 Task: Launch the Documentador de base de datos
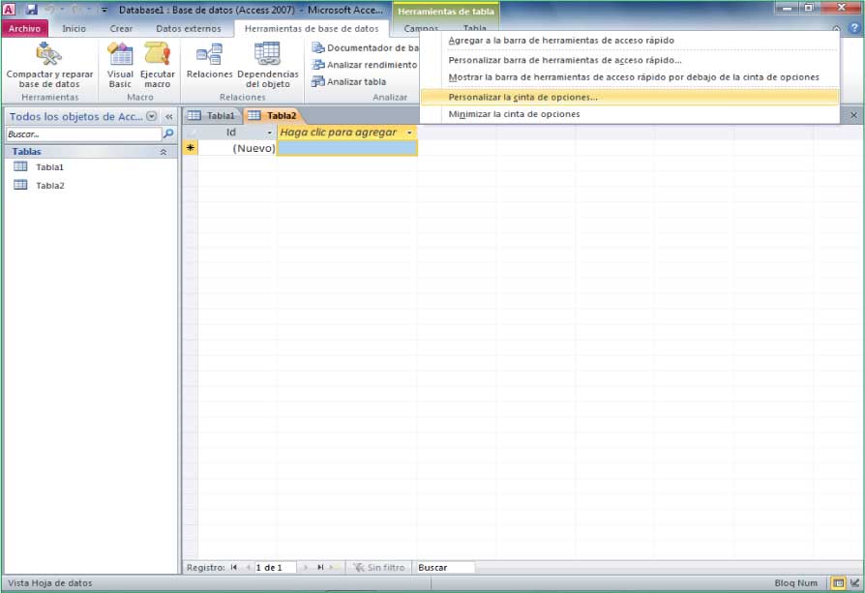pos(365,48)
